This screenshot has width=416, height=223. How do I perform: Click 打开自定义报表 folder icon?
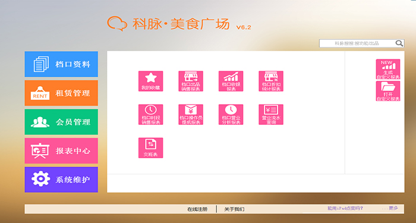388,91
